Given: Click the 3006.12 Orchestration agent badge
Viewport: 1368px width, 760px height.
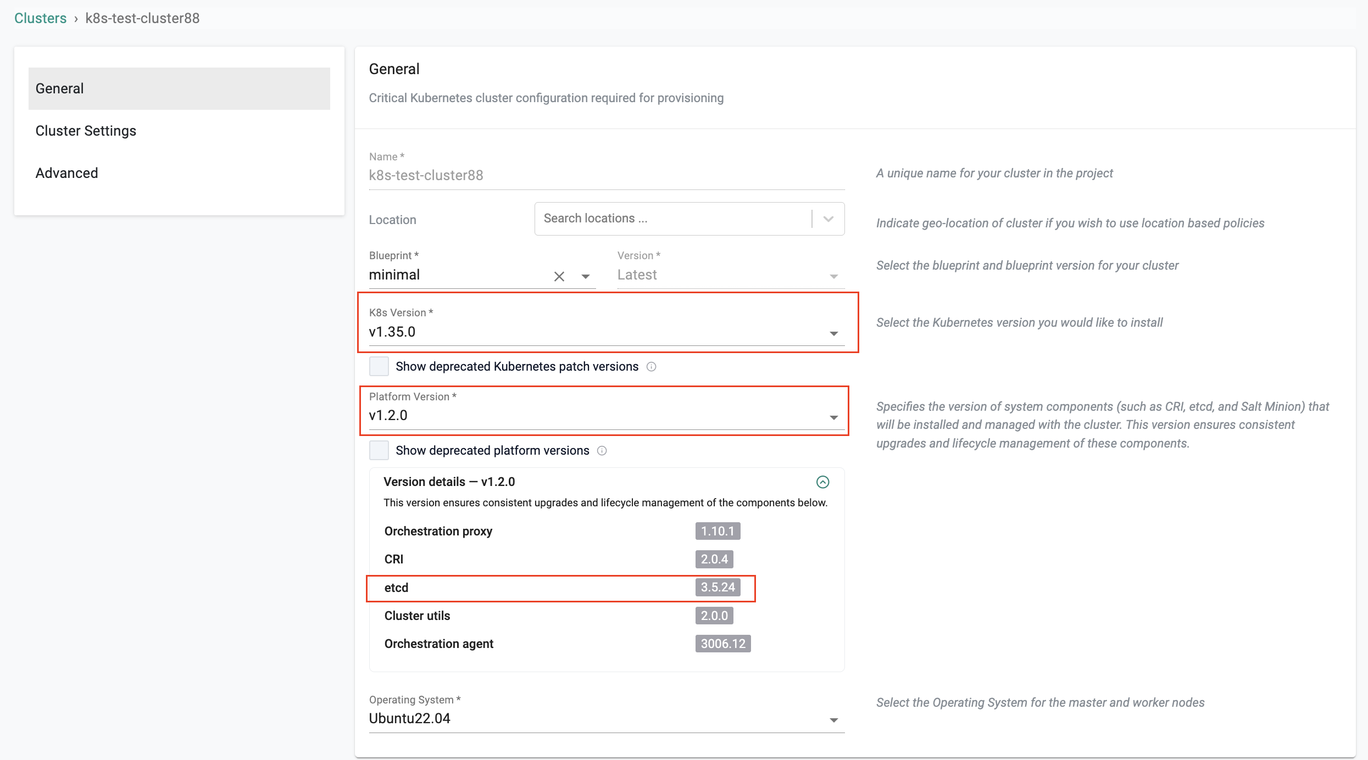Looking at the screenshot, I should [722, 644].
